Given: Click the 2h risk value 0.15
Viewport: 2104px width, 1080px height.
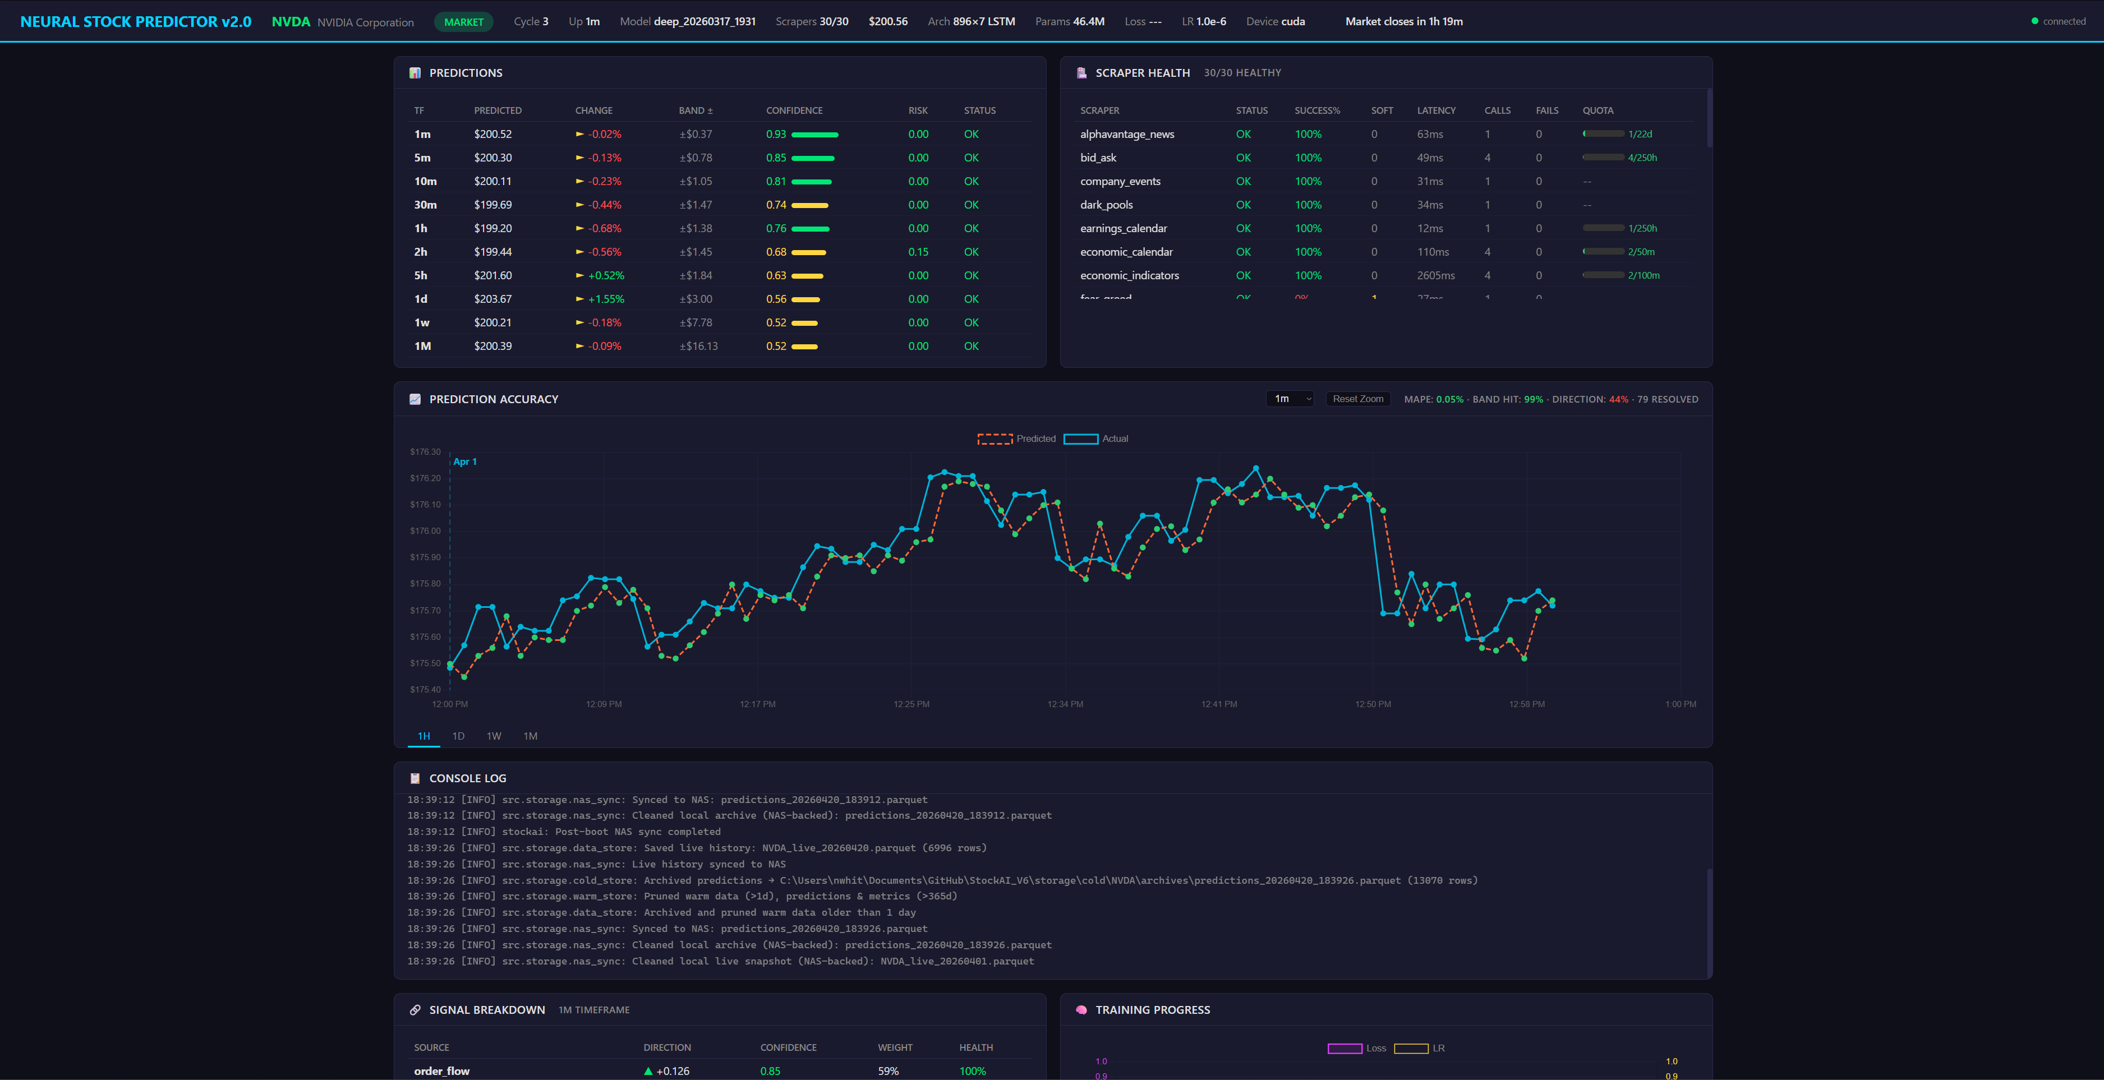Looking at the screenshot, I should pos(918,251).
